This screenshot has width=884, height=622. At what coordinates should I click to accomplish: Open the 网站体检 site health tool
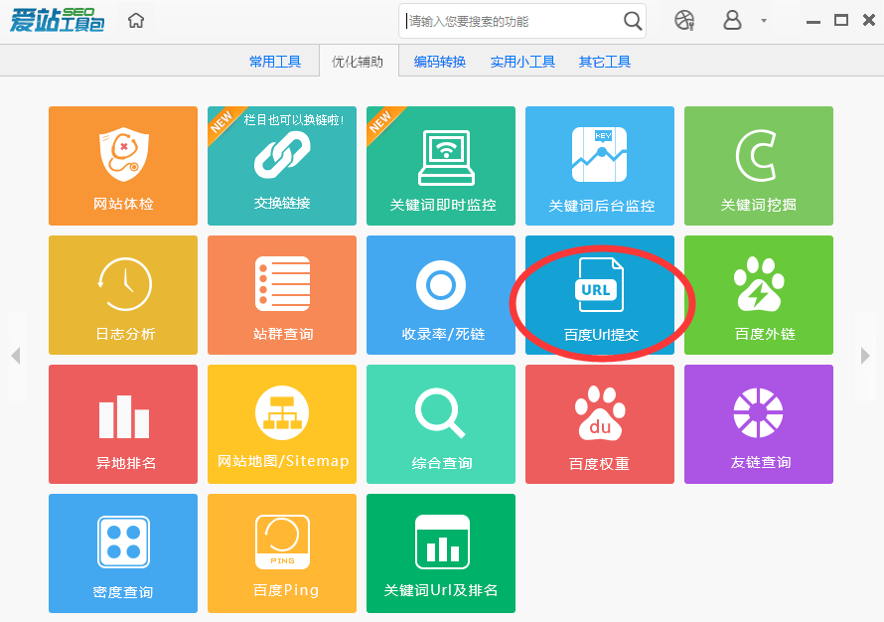pos(122,166)
